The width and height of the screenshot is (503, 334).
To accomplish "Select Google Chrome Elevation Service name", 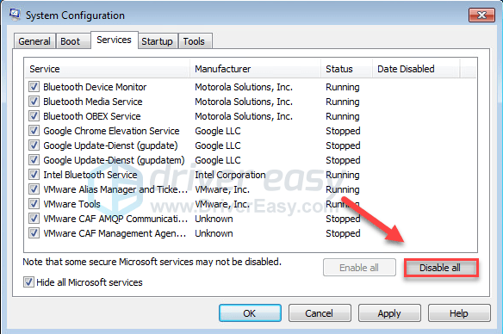I will point(111,131).
